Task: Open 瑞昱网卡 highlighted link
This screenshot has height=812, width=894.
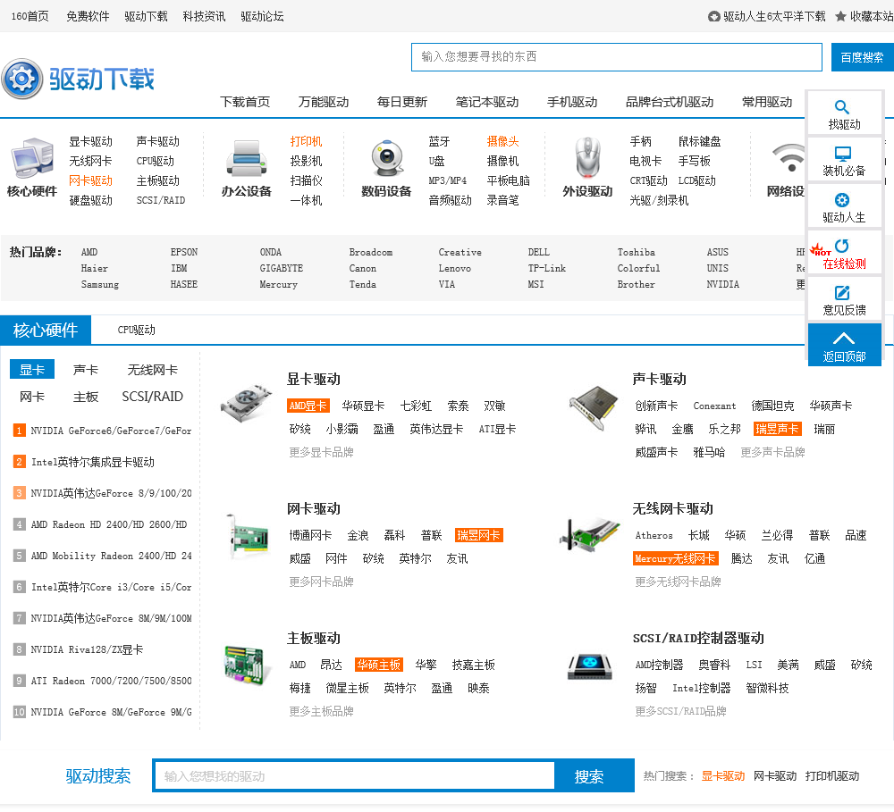Action: 479,535
